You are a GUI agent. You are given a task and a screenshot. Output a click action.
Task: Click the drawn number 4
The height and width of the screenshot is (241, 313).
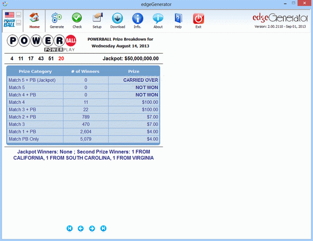(x=12, y=58)
